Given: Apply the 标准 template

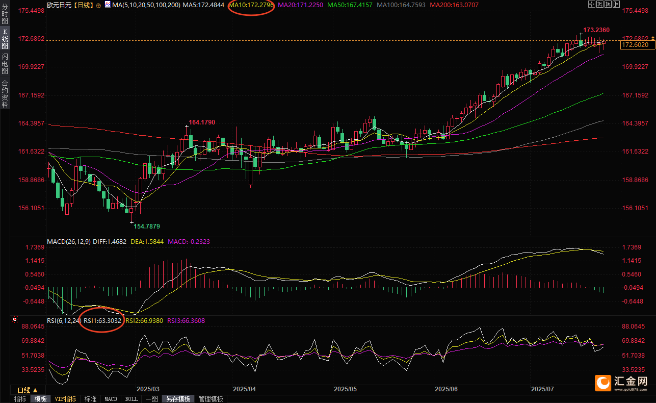Looking at the screenshot, I should 90,399.
